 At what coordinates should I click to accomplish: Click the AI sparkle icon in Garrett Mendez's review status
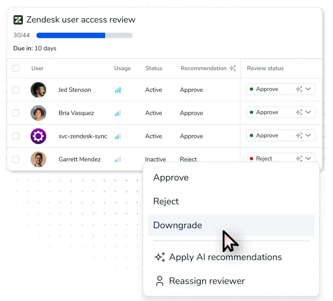(299, 158)
